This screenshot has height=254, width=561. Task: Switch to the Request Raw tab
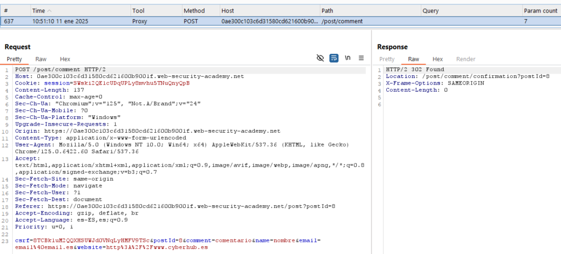41,59
